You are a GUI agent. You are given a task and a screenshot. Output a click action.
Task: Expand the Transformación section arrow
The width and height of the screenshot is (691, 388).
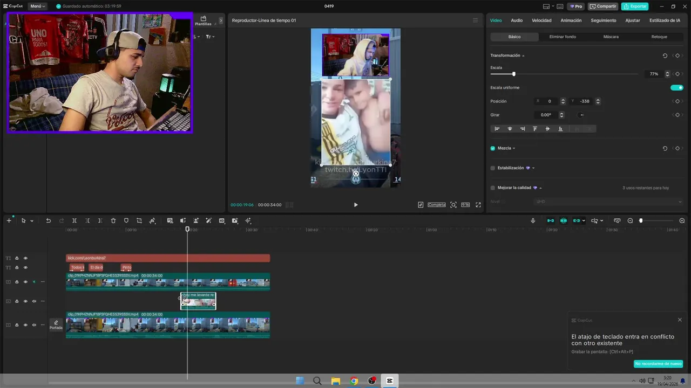coord(523,56)
